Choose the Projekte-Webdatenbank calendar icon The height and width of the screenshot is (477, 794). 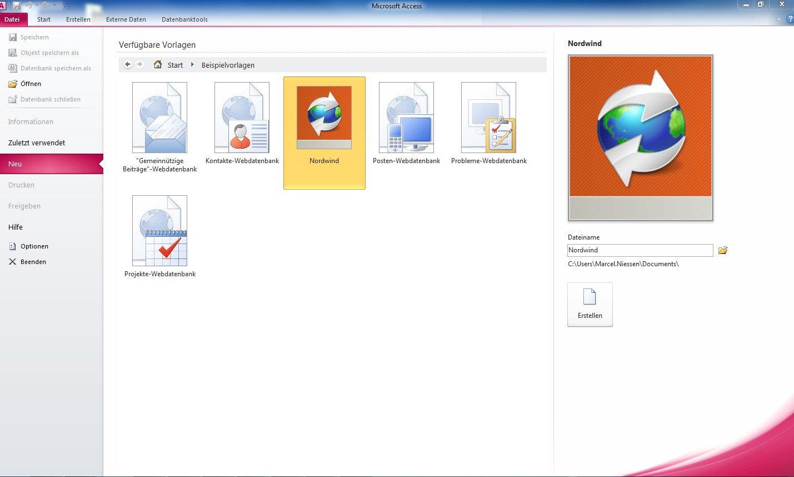159,231
